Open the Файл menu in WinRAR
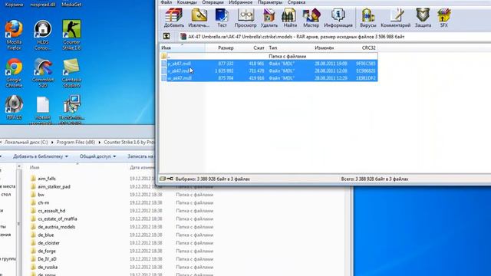Image resolution: width=491 pixels, height=276 pixels. click(166, 2)
